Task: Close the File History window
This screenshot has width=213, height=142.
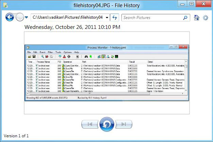Action: (203, 4)
